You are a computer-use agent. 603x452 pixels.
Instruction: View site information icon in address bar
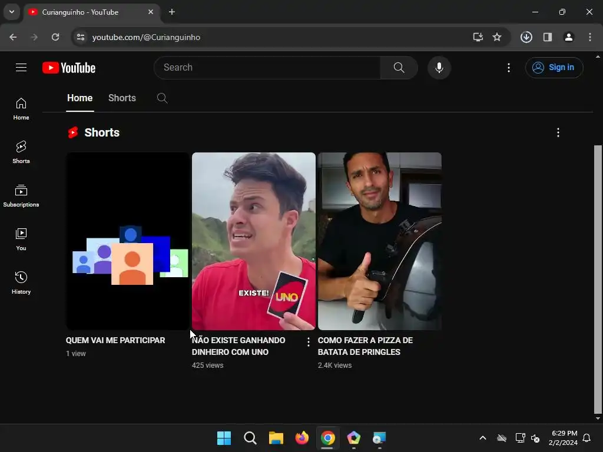coord(80,37)
